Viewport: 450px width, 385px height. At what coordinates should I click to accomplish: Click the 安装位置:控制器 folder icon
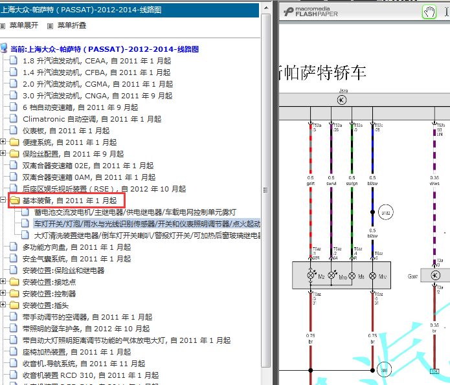14,293
